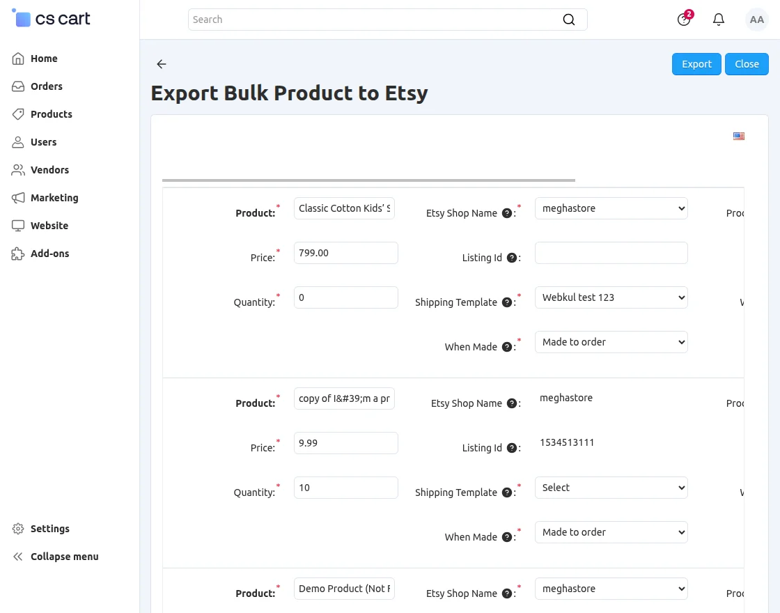Screen dimensions: 780x613
Task: Click the horizontal scrollbar above the product form
Action: tap(368, 180)
